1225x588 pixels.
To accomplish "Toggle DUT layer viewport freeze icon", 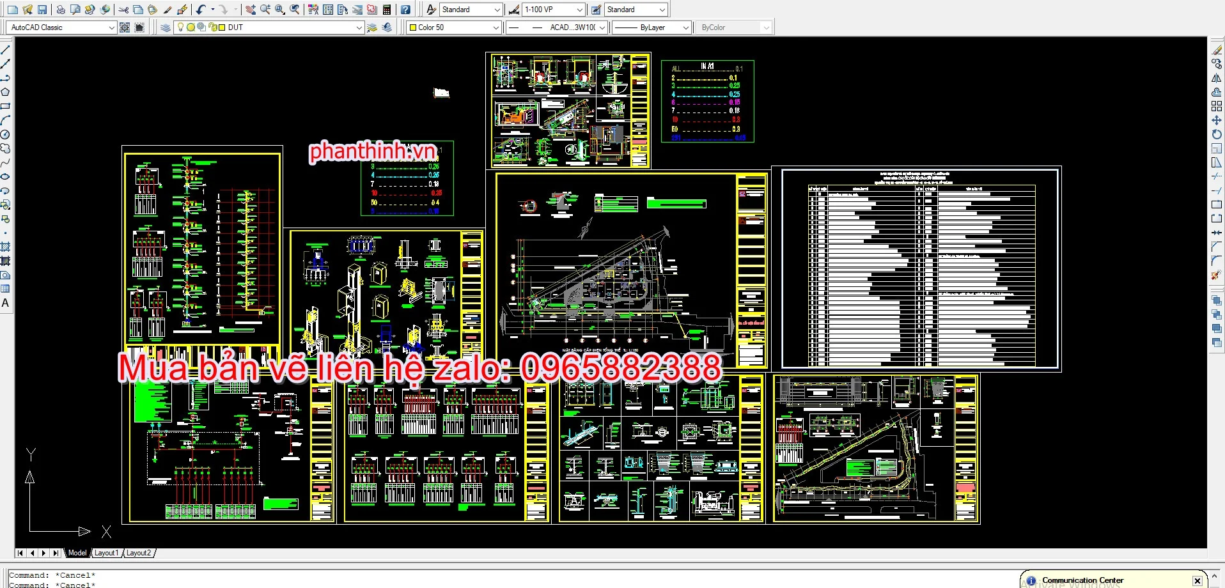I will 201,27.
